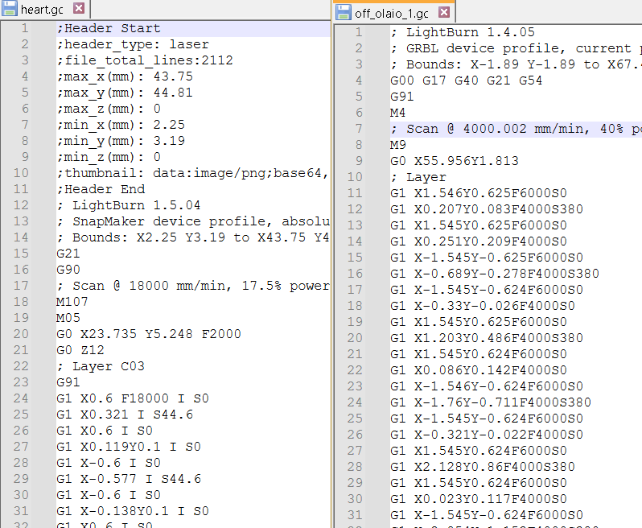Place cursor on 'M107' in left pane
The width and height of the screenshot is (642, 528).
72,302
